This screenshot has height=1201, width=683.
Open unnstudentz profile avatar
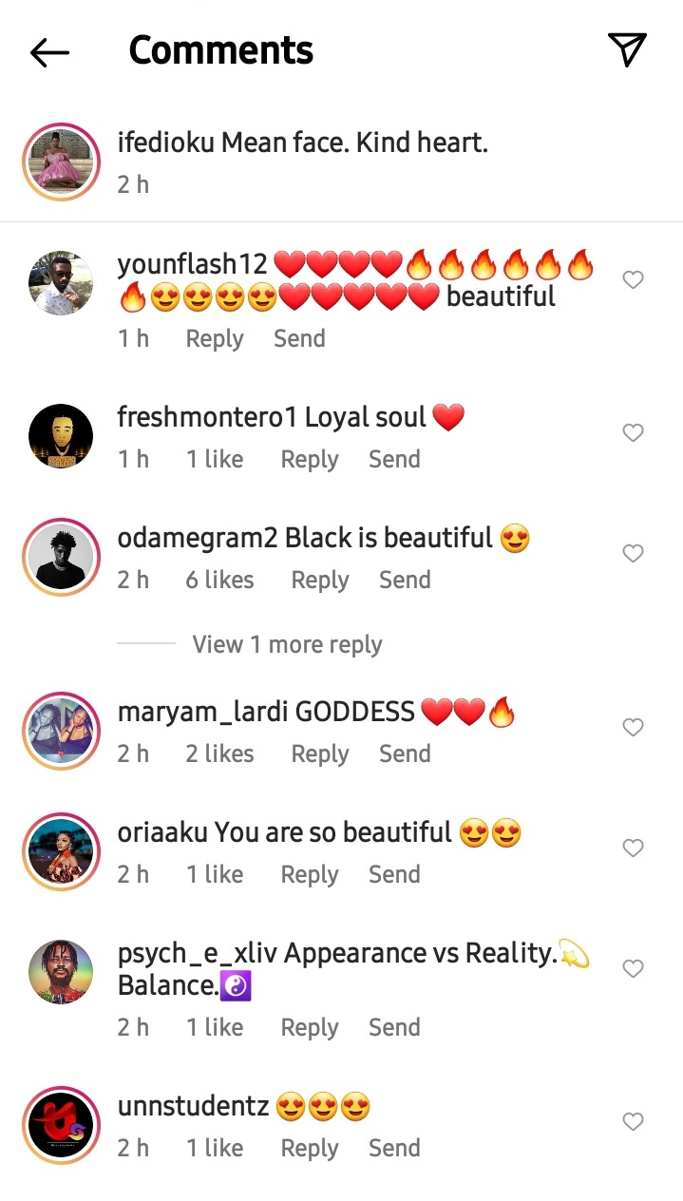coord(62,1126)
